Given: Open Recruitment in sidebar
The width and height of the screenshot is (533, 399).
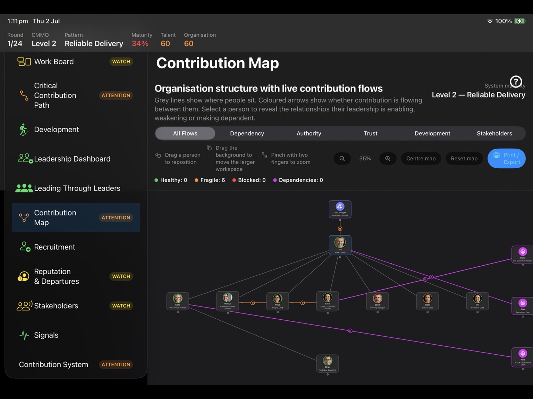Looking at the screenshot, I should click(76, 247).
